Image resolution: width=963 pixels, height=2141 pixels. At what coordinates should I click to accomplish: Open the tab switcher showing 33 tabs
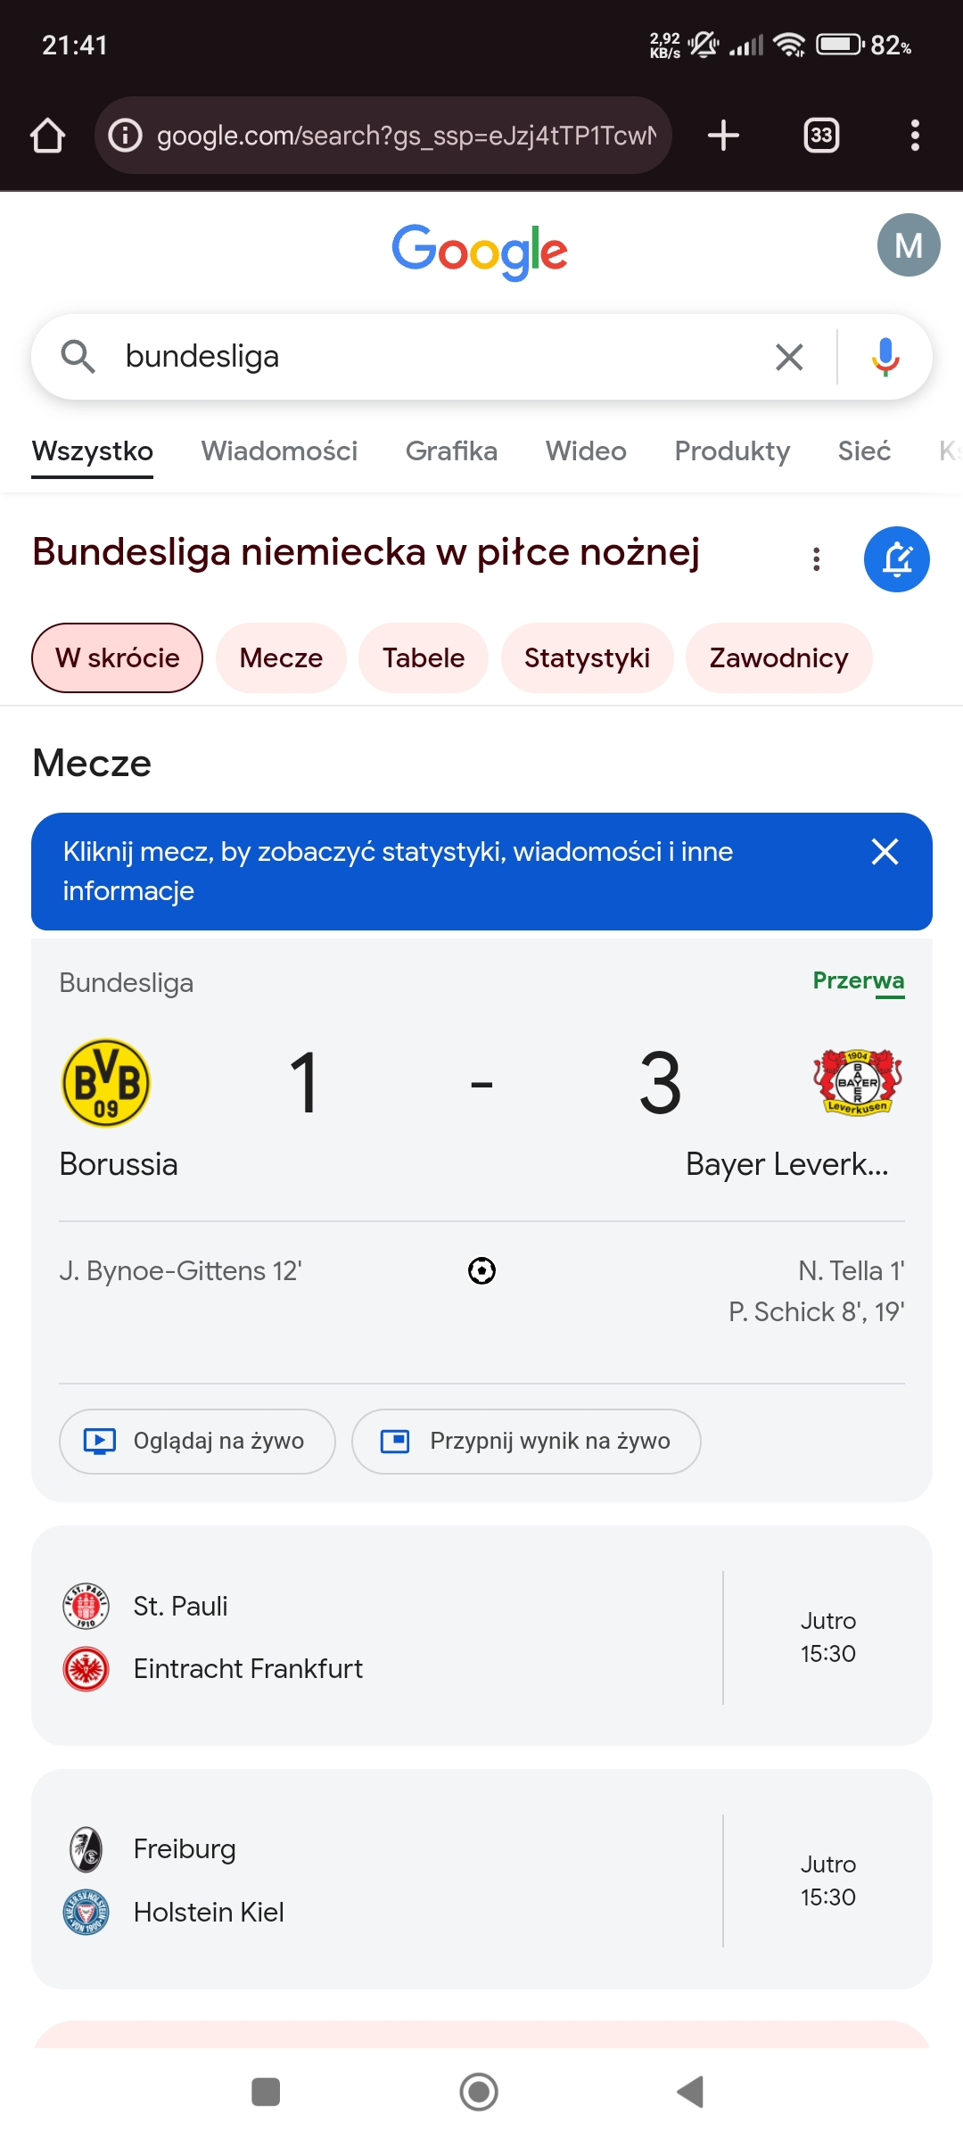click(821, 136)
